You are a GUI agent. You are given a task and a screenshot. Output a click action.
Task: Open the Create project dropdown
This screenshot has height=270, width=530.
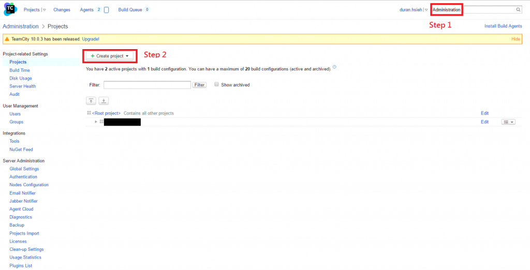click(x=110, y=56)
